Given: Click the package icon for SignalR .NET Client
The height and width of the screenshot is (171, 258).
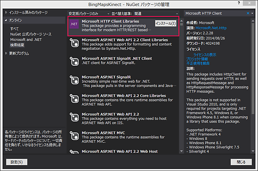Looking at the screenshot, I should (74, 61).
